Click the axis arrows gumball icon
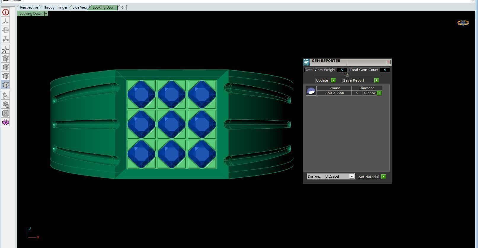The image size is (478, 248). (5, 49)
